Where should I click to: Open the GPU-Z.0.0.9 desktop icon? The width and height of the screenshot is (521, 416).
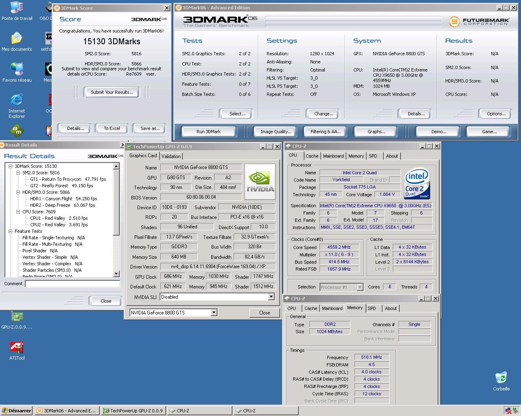(x=17, y=320)
